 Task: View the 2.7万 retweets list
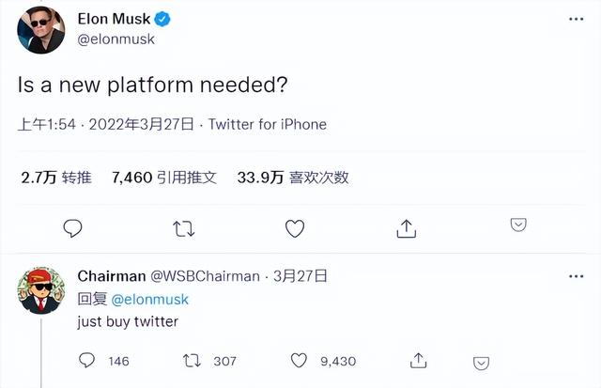(x=56, y=177)
